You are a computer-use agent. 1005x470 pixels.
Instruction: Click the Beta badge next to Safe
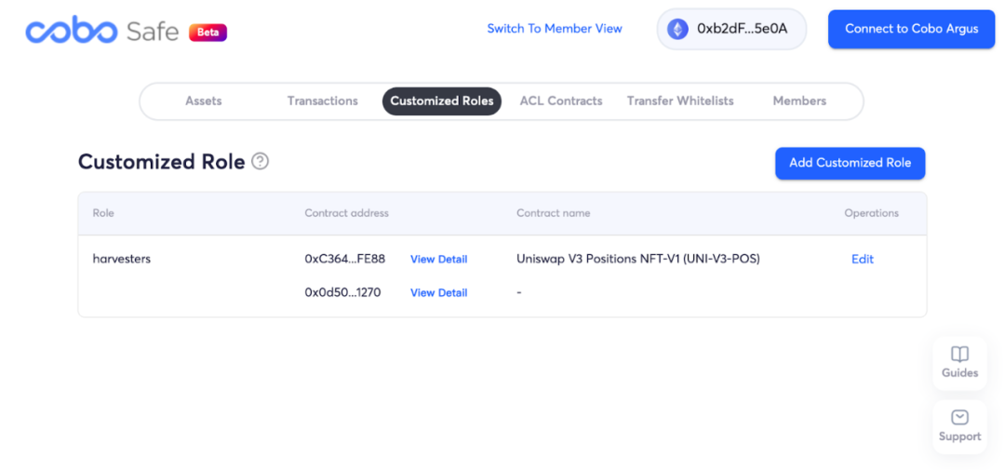coord(208,33)
